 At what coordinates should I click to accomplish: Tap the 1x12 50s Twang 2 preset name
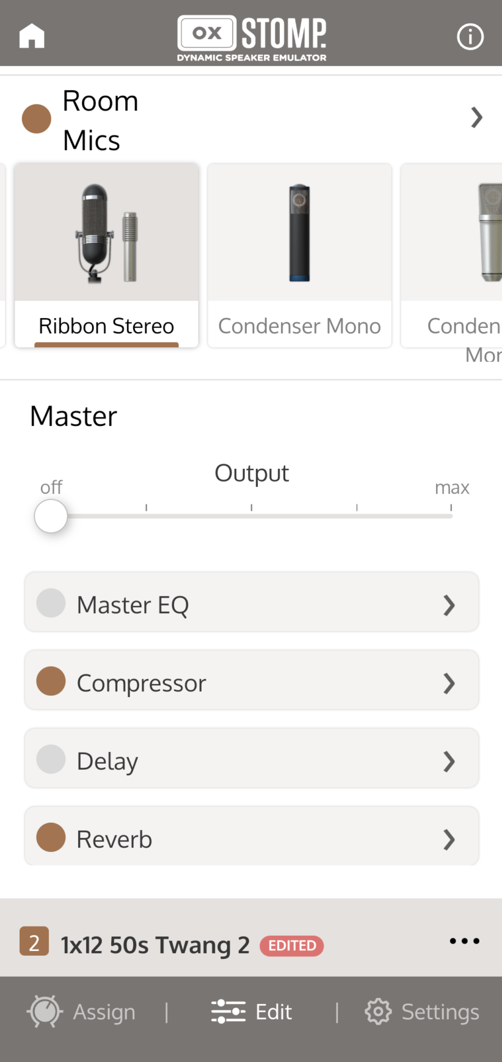click(x=155, y=945)
